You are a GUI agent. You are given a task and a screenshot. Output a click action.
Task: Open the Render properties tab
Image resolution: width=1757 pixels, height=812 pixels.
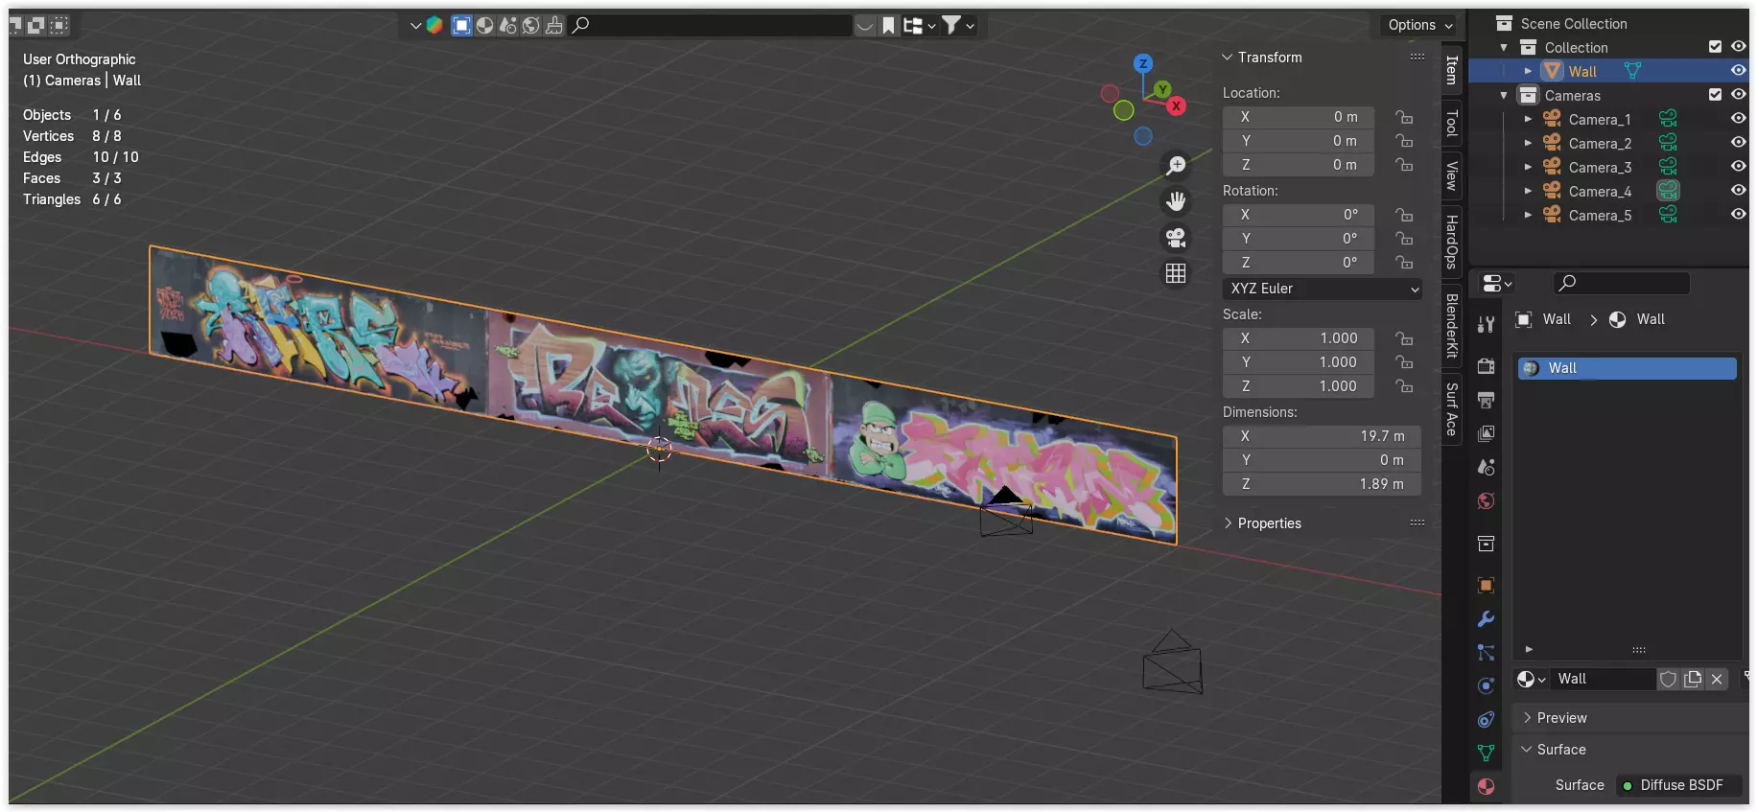pos(1486,366)
